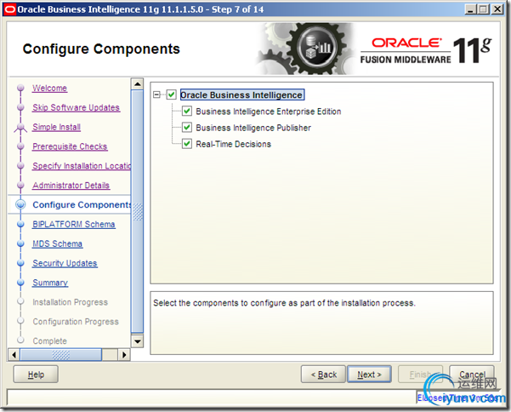Click the BIPLATFORM Schema step bullet icon
The height and width of the screenshot is (412, 511).
[x=20, y=224]
